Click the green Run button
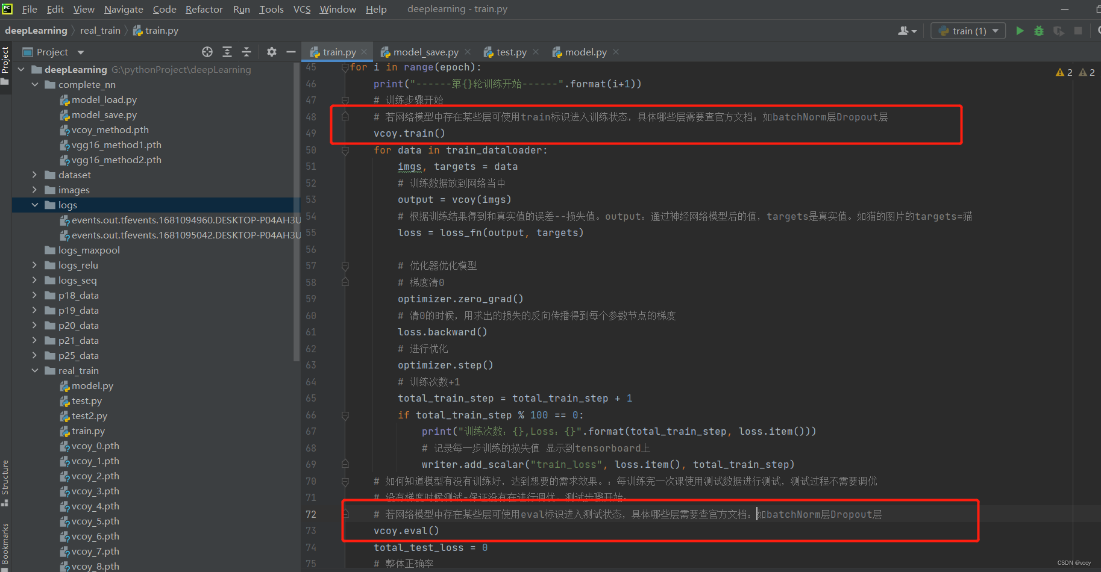The width and height of the screenshot is (1101, 572). tap(1020, 31)
